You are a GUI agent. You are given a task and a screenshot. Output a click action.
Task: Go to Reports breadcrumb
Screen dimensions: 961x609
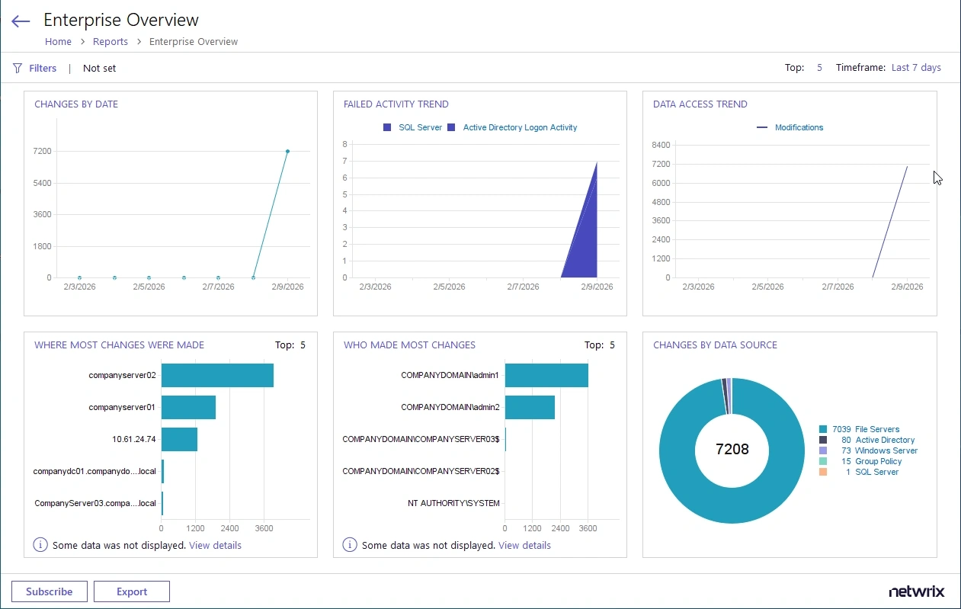click(111, 42)
